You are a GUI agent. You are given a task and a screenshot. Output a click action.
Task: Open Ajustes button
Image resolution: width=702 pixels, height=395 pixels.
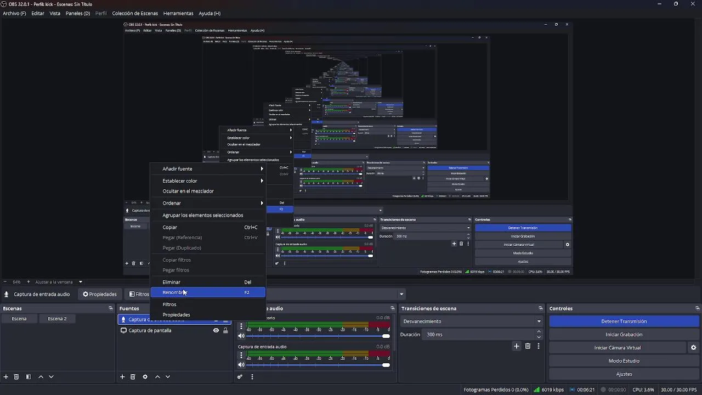click(x=624, y=374)
